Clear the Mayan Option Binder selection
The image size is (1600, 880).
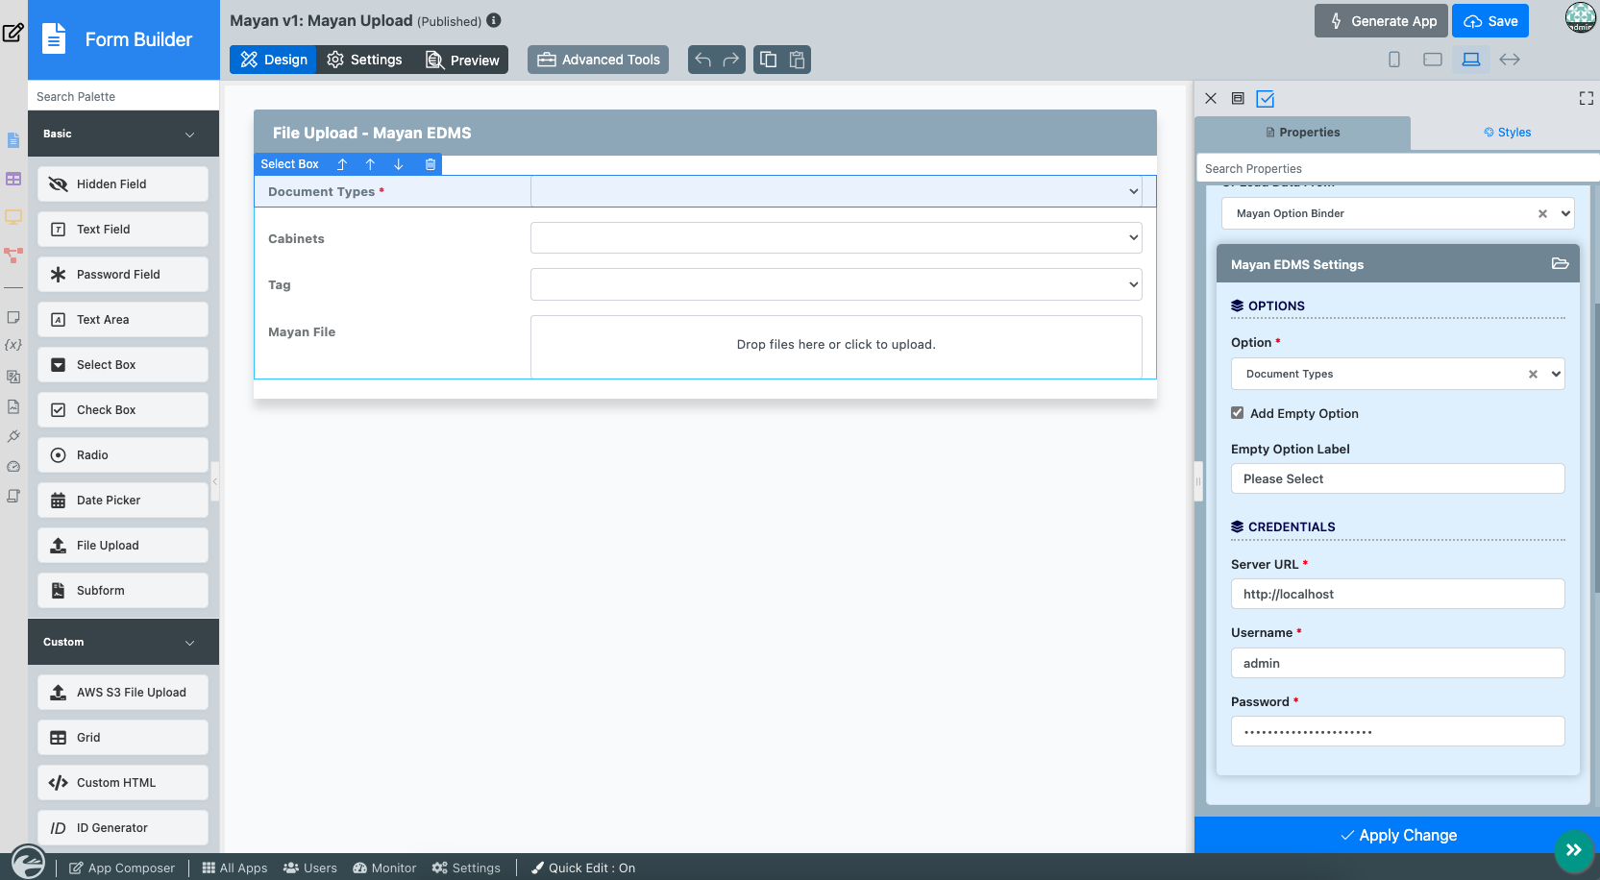click(1542, 214)
